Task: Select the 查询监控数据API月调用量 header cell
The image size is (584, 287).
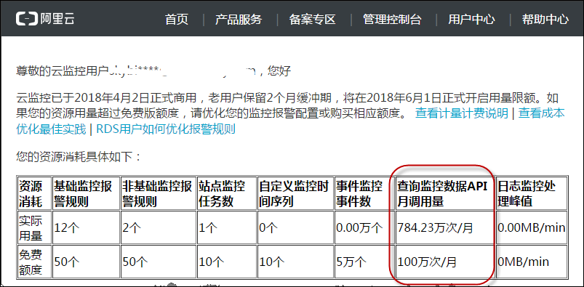Action: (443, 193)
